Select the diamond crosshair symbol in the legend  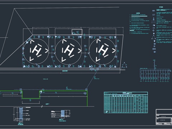(154, 30)
